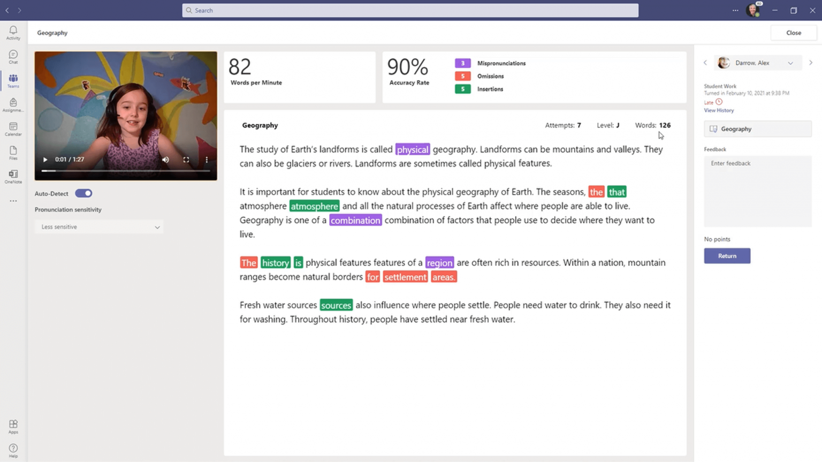Open the Calendar

[x=13, y=128]
